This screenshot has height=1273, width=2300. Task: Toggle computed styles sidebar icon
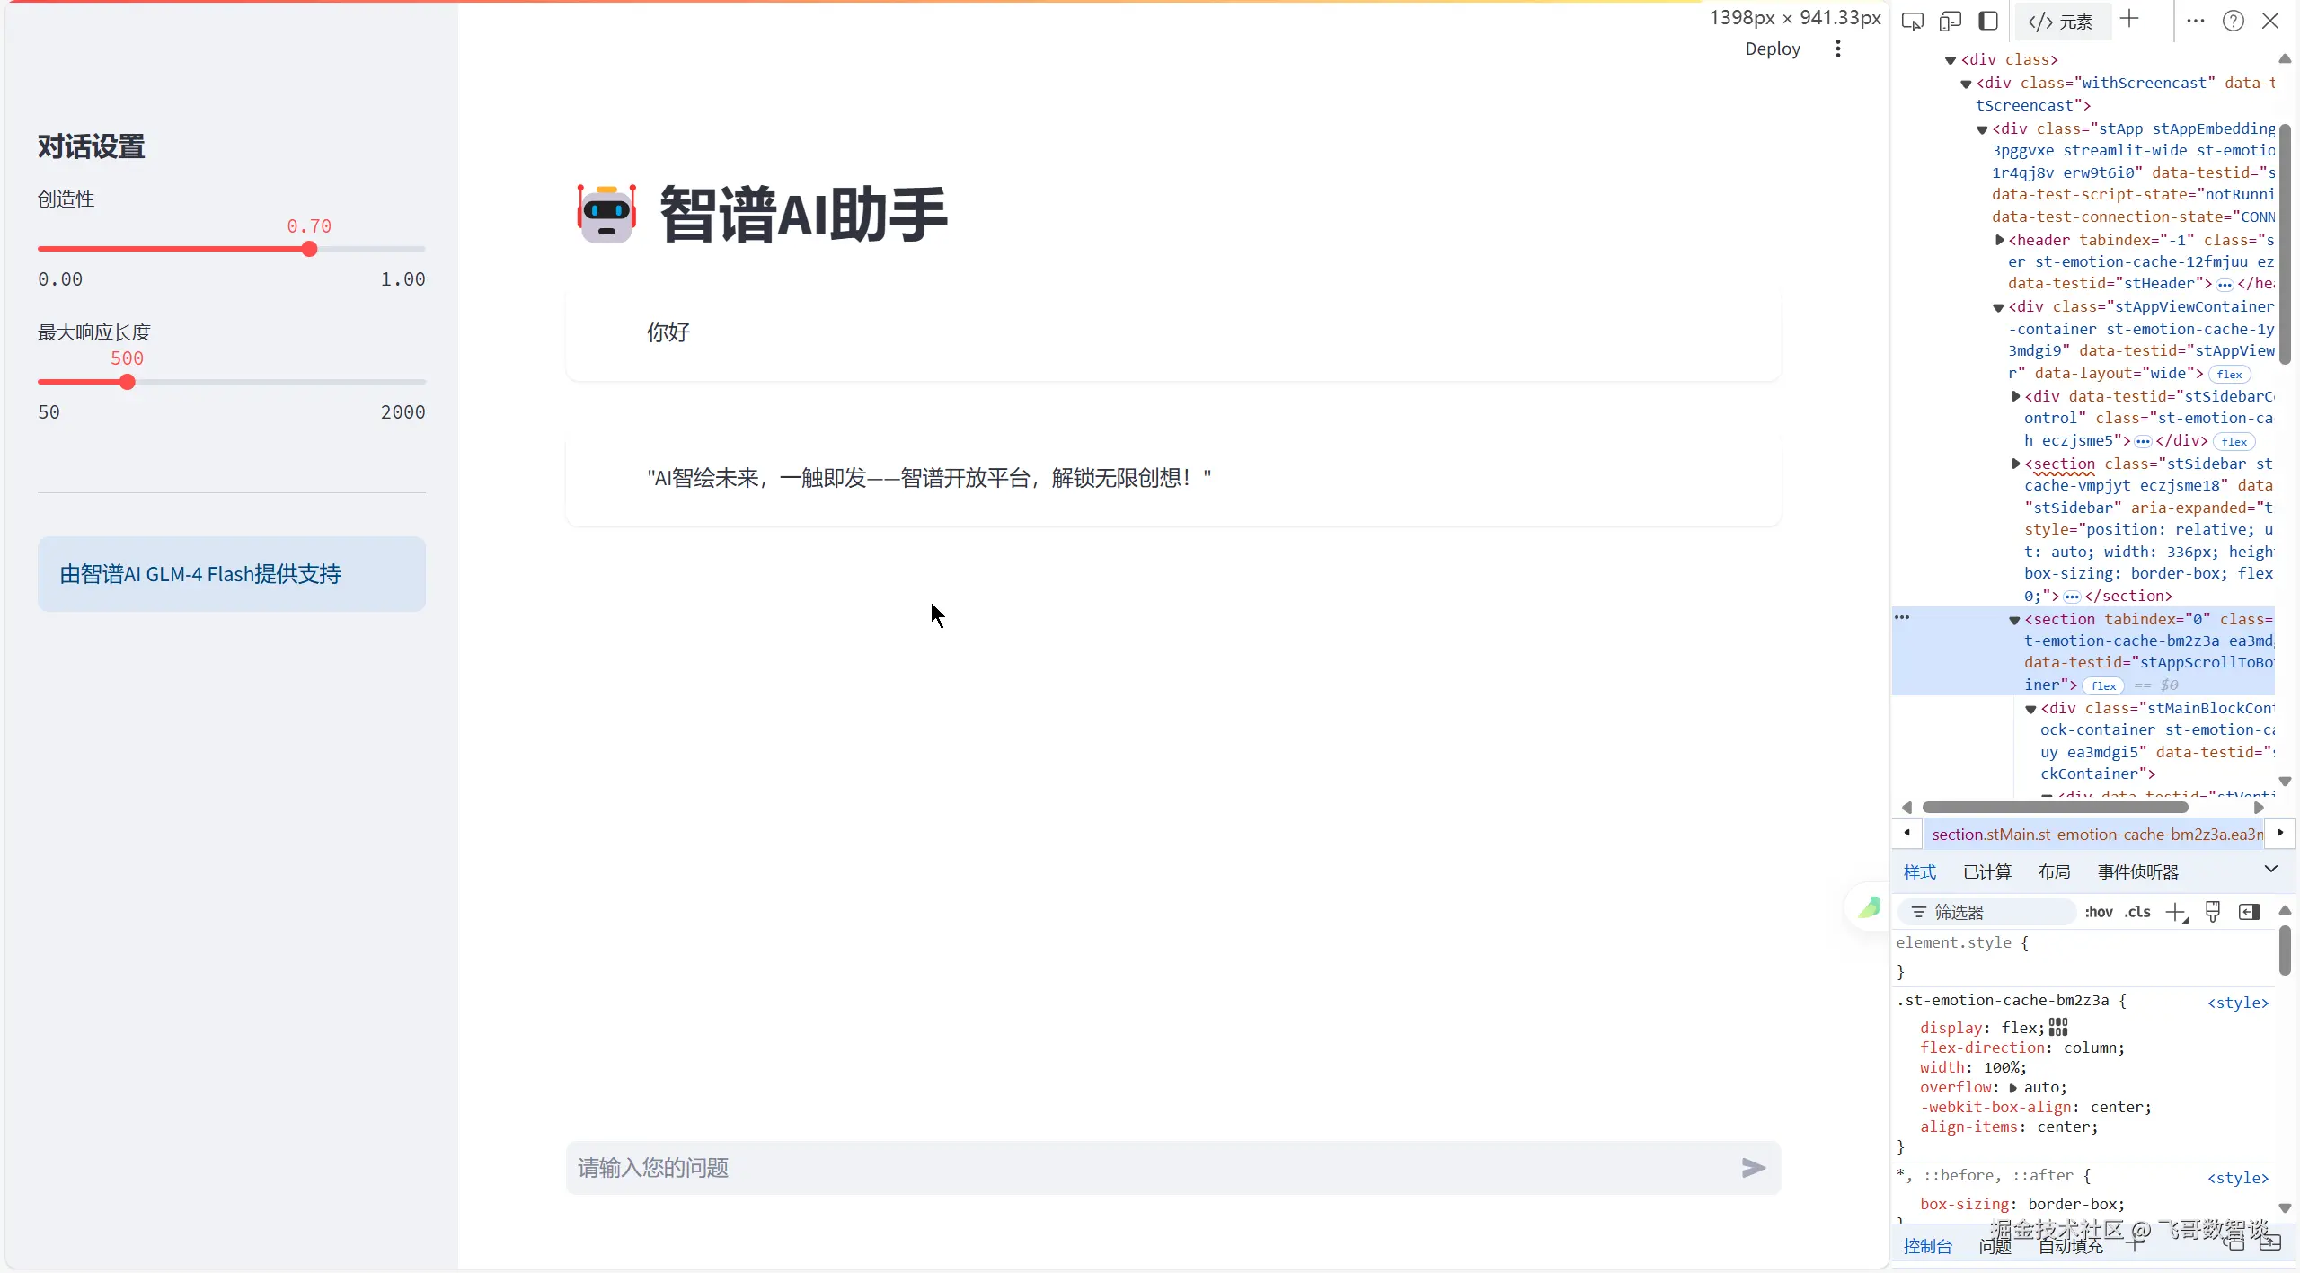2250,912
